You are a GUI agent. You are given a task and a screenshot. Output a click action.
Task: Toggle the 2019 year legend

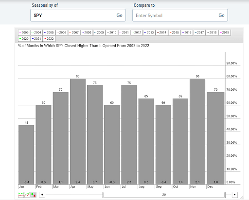click(x=225, y=33)
